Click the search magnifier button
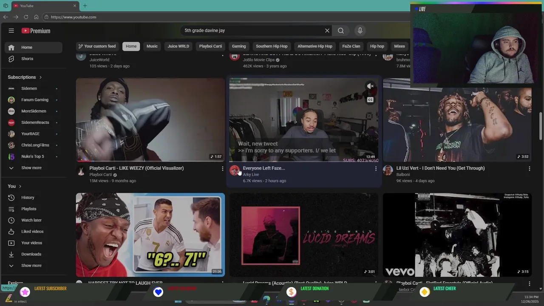The width and height of the screenshot is (544, 306). pos(341,31)
